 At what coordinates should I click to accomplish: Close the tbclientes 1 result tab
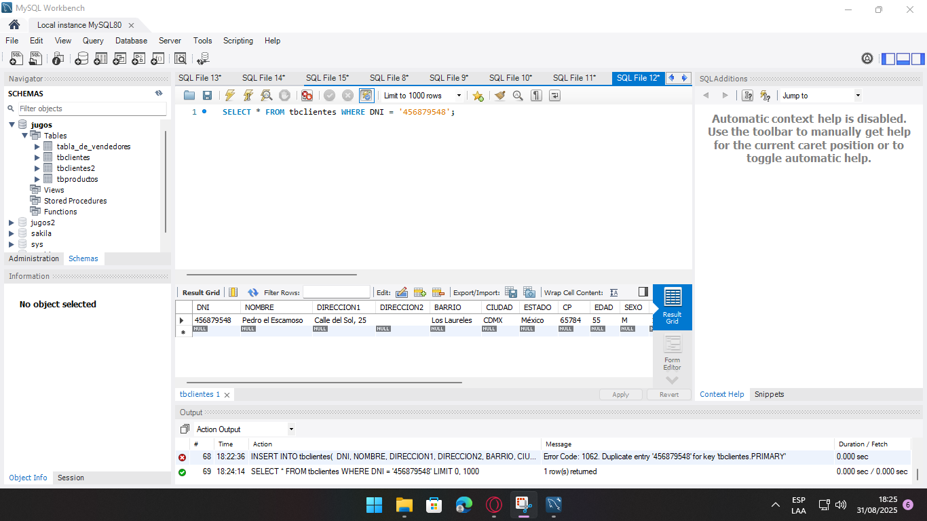click(x=227, y=395)
